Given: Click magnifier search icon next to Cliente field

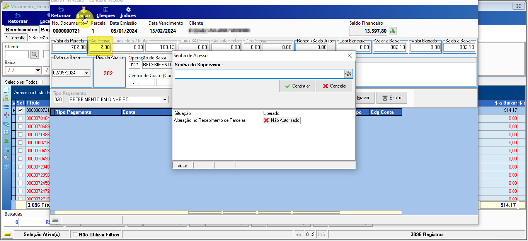Looking at the screenshot, I should point(34,54).
